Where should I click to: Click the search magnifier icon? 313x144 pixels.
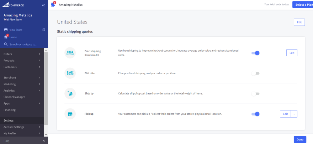coord(6,44)
